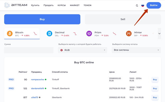This screenshot has width=165, height=102.
Task: Click price 2595622.83 RUB cell
Action: tap(117, 97)
